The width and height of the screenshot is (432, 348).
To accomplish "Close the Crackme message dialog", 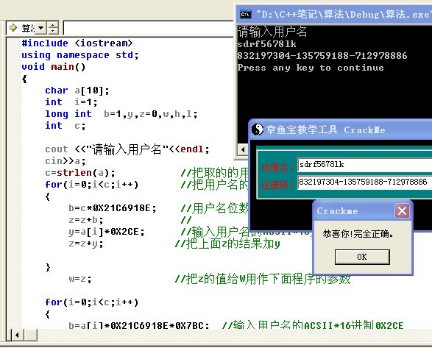I will [402, 211].
